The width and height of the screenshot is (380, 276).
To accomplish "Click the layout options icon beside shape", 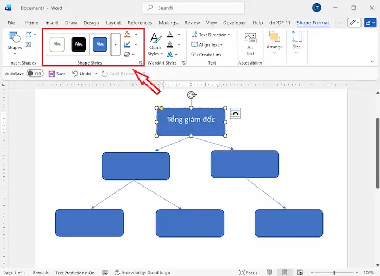I will click(x=235, y=113).
